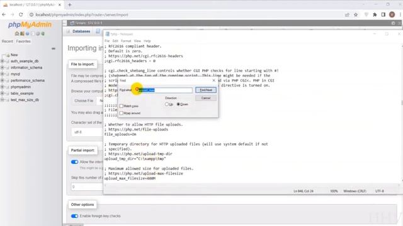This screenshot has width=403, height=226.
Task: Click Choose File button
Action: click(x=84, y=100)
